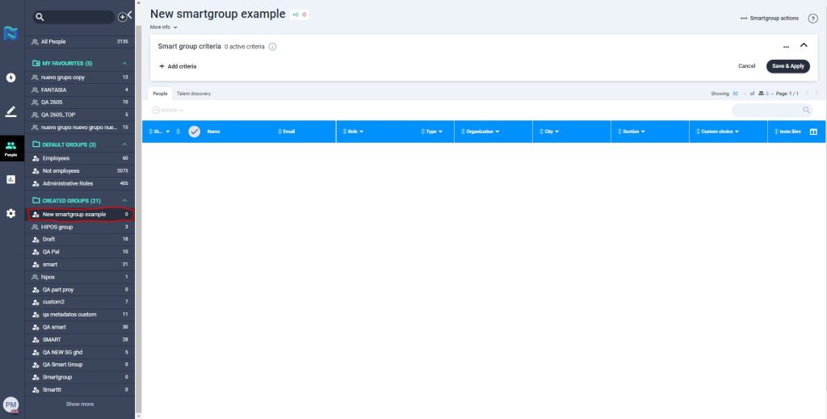The height and width of the screenshot is (419, 827).
Task: Expand the More info dropdown
Action: (x=164, y=27)
